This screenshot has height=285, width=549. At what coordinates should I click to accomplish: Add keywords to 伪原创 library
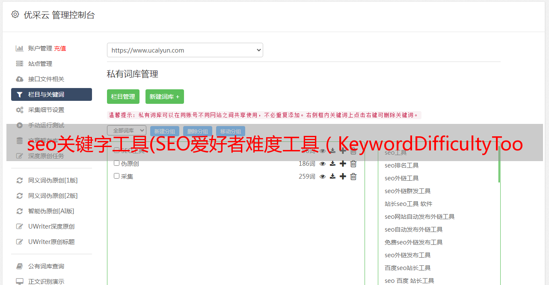pyautogui.click(x=343, y=164)
